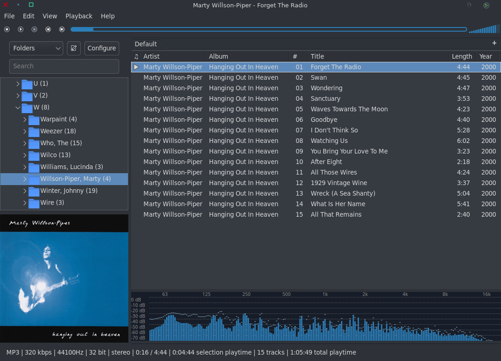
Task: Sort tracks by the Length column header
Action: (x=462, y=56)
